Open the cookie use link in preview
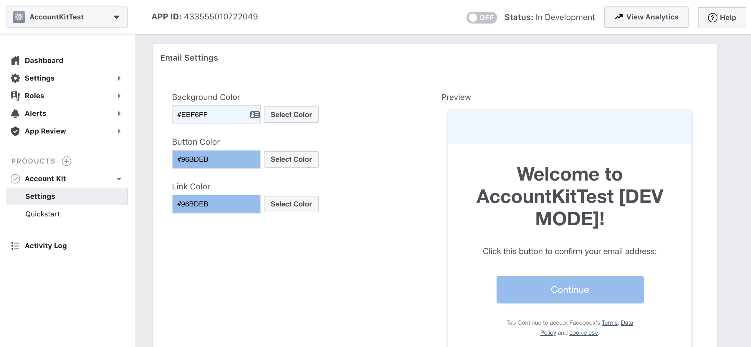 [x=583, y=333]
